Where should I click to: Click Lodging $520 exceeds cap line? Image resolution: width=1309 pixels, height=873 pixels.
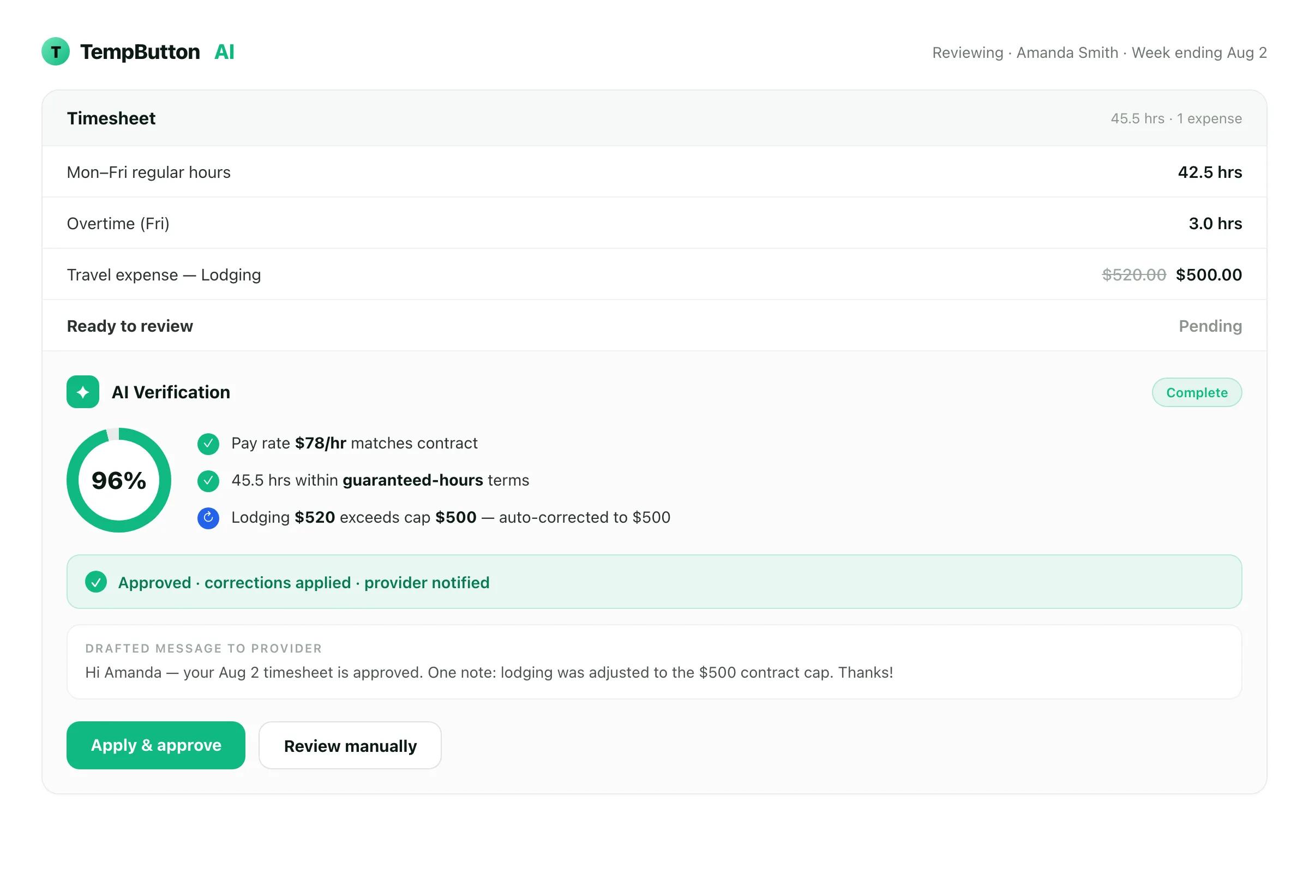[x=451, y=518]
